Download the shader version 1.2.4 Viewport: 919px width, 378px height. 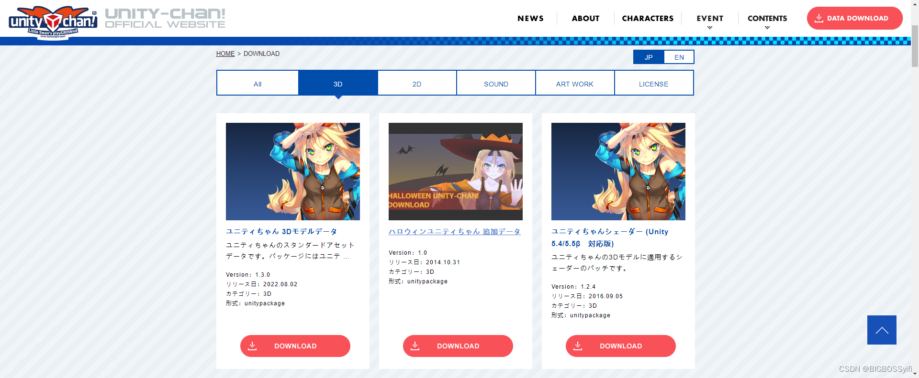[x=621, y=346]
